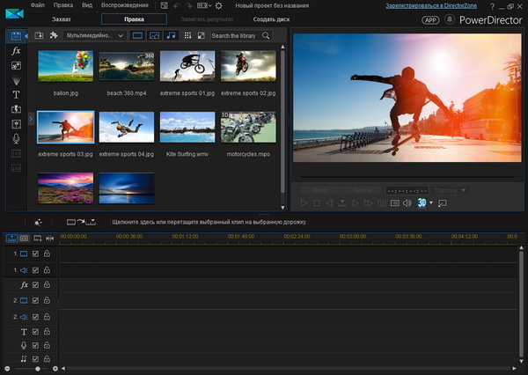Screen dimensions: 528x375
Task: Open the Voice-Over Recording room microphone icon
Action: coord(16,138)
